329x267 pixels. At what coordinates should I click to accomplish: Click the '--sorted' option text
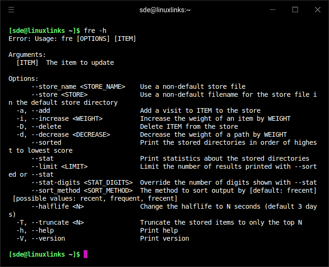(46, 142)
